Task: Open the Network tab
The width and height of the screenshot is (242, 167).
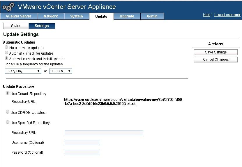Action: point(51,16)
